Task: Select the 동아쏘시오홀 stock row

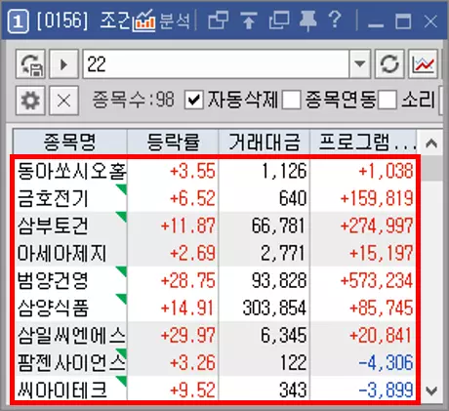Action: [x=215, y=171]
